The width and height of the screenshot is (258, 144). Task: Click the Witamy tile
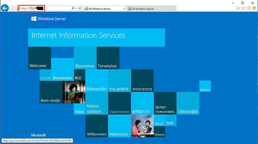click(x=159, y=132)
